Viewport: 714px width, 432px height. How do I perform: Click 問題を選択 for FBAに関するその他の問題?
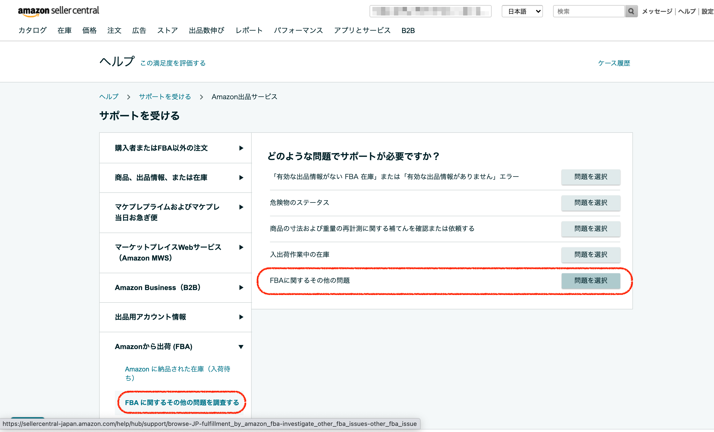[x=590, y=281]
